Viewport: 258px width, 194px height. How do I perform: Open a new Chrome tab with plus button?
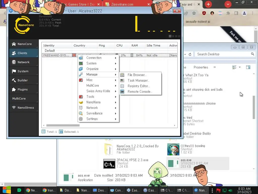pyautogui.click(x=208, y=4)
